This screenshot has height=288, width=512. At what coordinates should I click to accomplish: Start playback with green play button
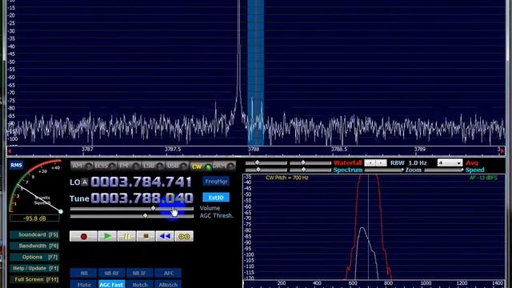(107, 236)
